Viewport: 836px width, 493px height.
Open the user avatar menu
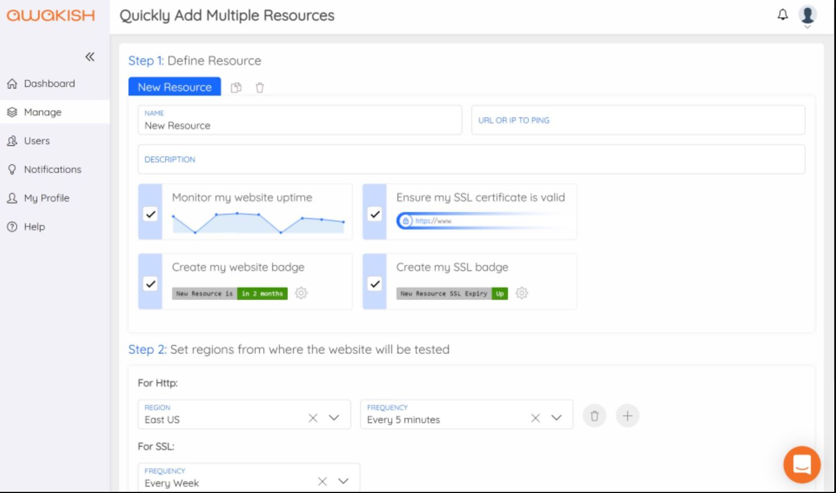click(x=807, y=16)
